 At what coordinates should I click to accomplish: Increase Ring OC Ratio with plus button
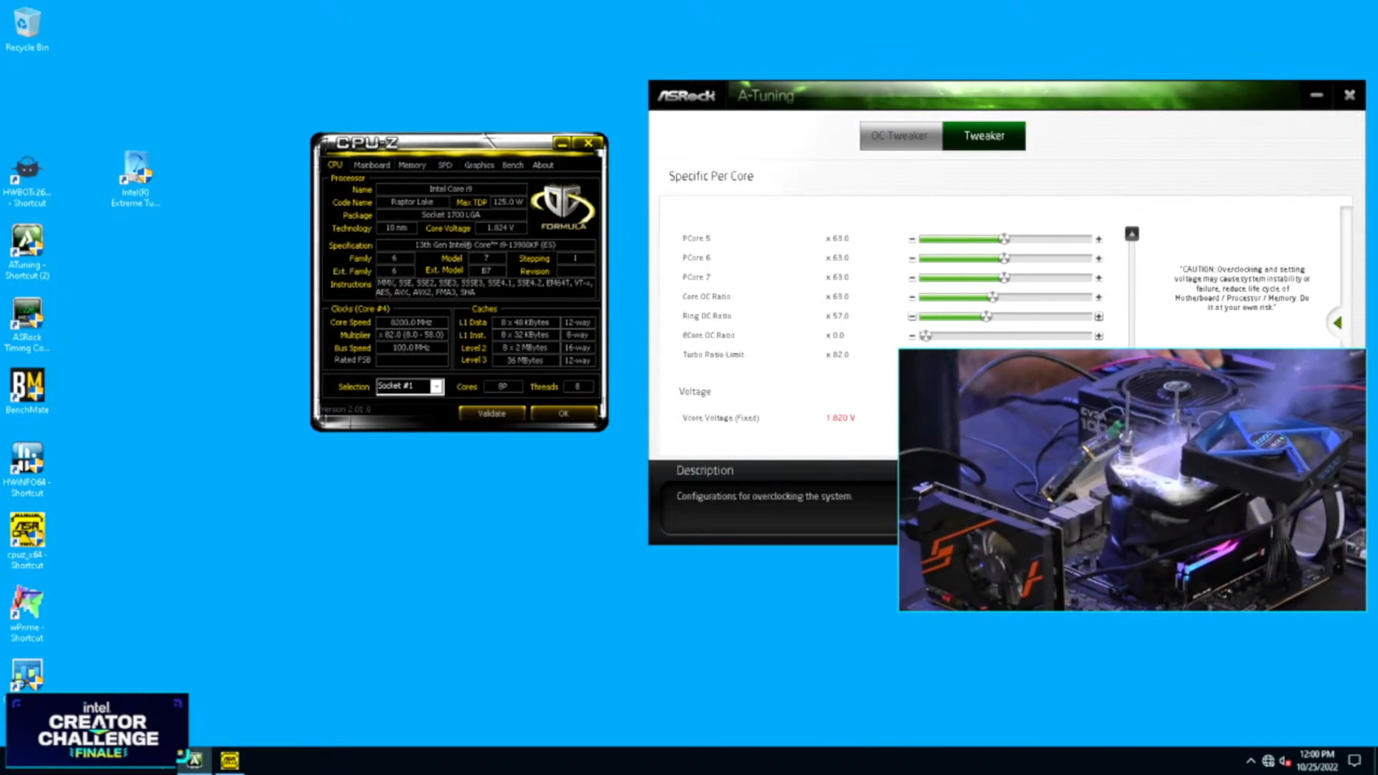point(1099,317)
